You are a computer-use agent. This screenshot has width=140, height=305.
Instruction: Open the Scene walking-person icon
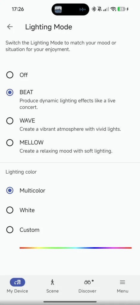[52, 282]
